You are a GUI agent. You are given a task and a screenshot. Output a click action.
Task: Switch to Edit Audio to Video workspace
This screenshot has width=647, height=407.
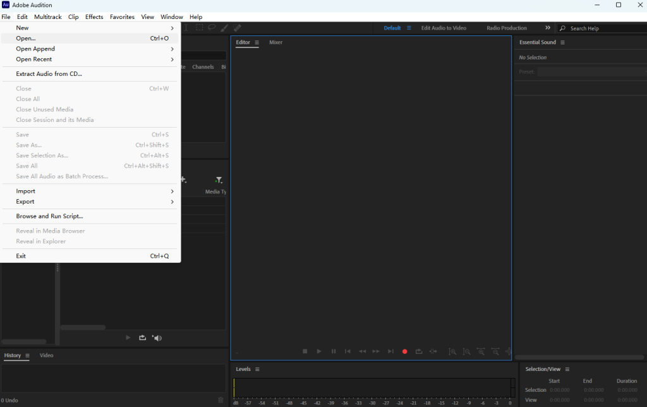pyautogui.click(x=444, y=28)
